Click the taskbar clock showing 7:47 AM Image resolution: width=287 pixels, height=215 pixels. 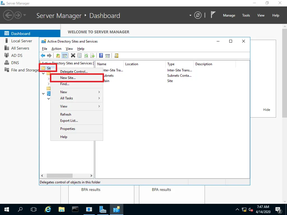[263, 209]
